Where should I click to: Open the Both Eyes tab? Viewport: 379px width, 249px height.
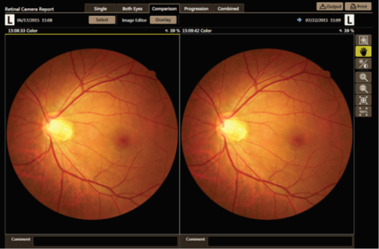(x=133, y=9)
